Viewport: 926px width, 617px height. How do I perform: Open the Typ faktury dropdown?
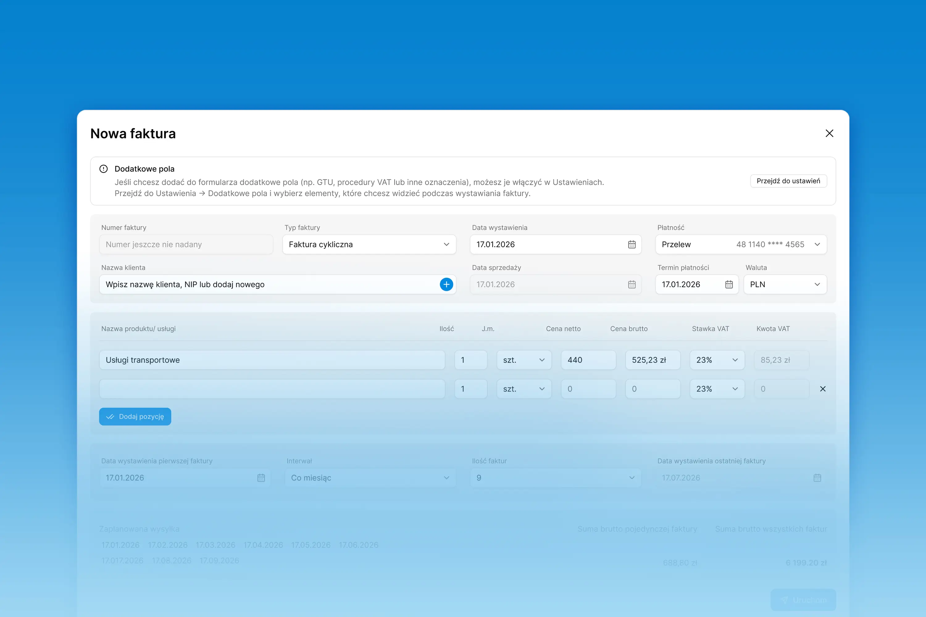[x=369, y=244]
